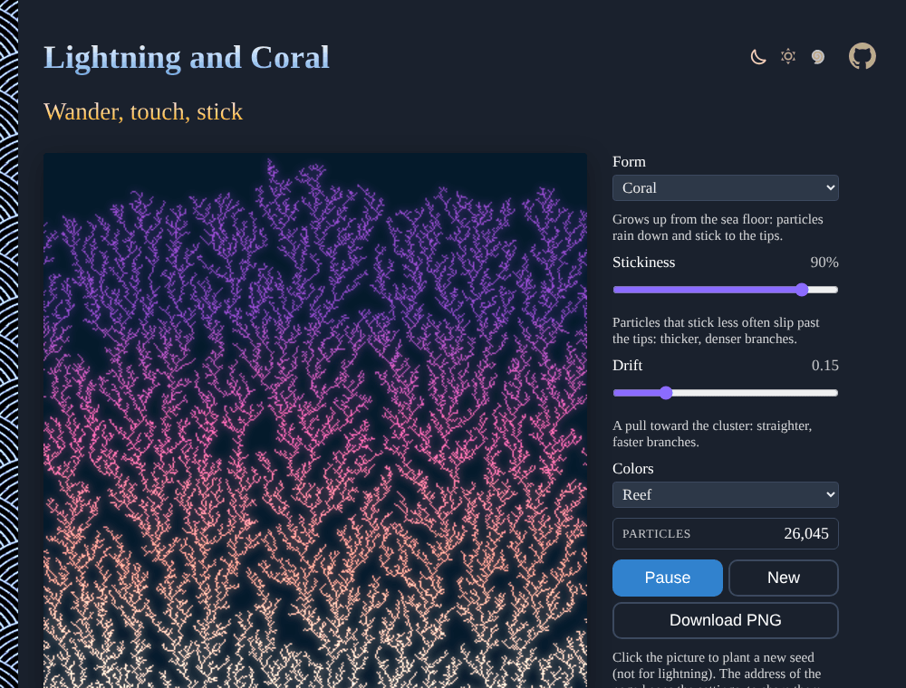Open the Colors dropdown showing Reef

tap(725, 494)
